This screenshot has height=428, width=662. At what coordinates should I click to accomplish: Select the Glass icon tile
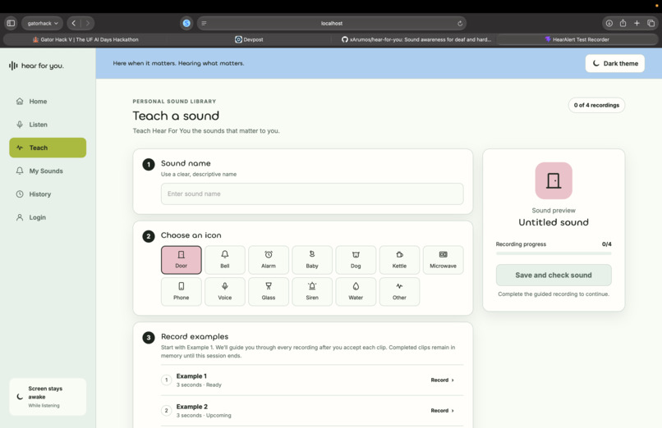click(x=269, y=292)
